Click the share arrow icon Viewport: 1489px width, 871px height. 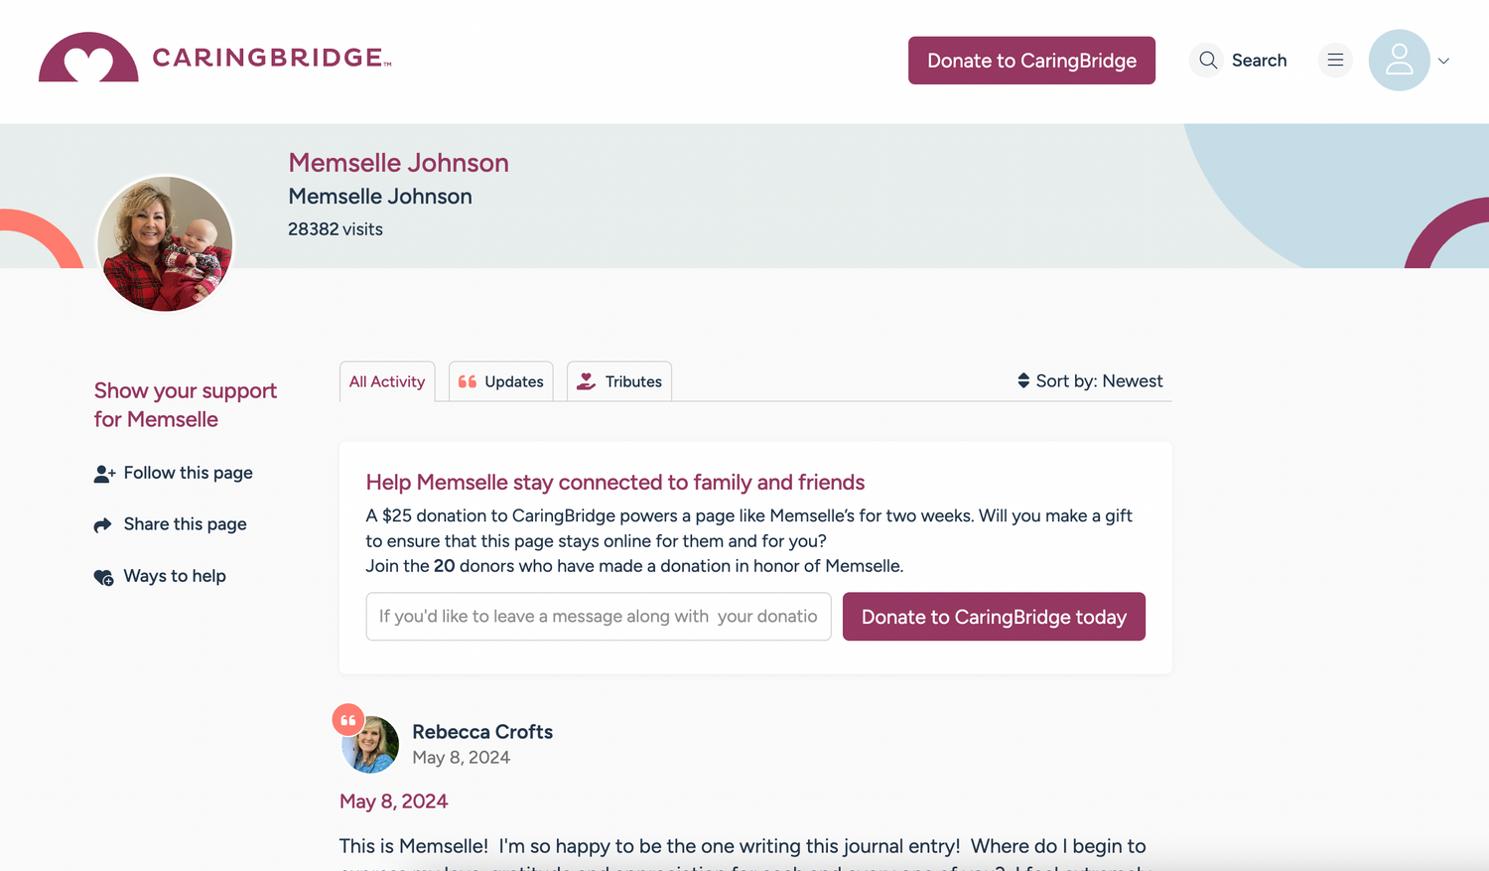tap(103, 525)
